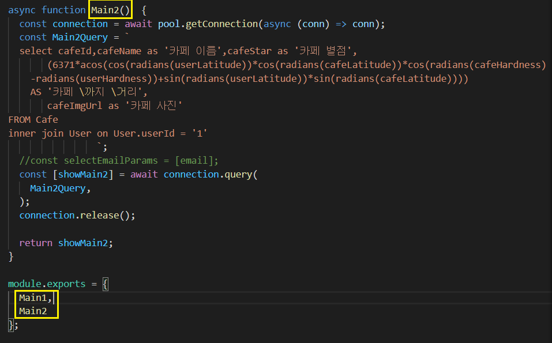The width and height of the screenshot is (552, 343).
Task: Click 'Main2' export entry
Action: pyautogui.click(x=33, y=311)
